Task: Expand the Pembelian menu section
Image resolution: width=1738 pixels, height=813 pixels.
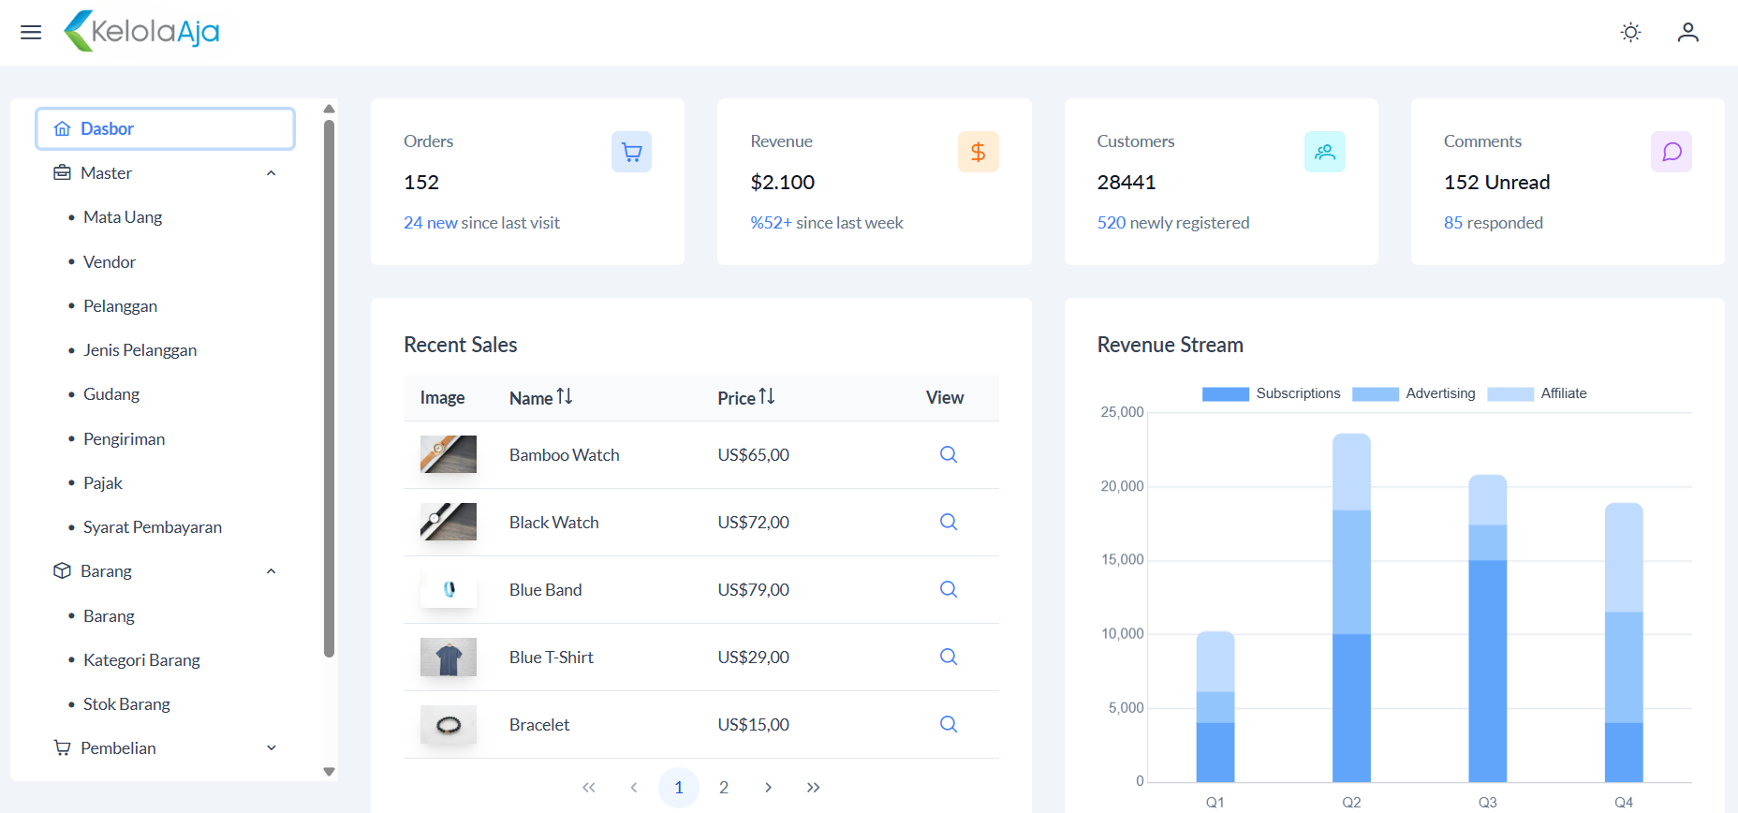Action: coord(271,748)
